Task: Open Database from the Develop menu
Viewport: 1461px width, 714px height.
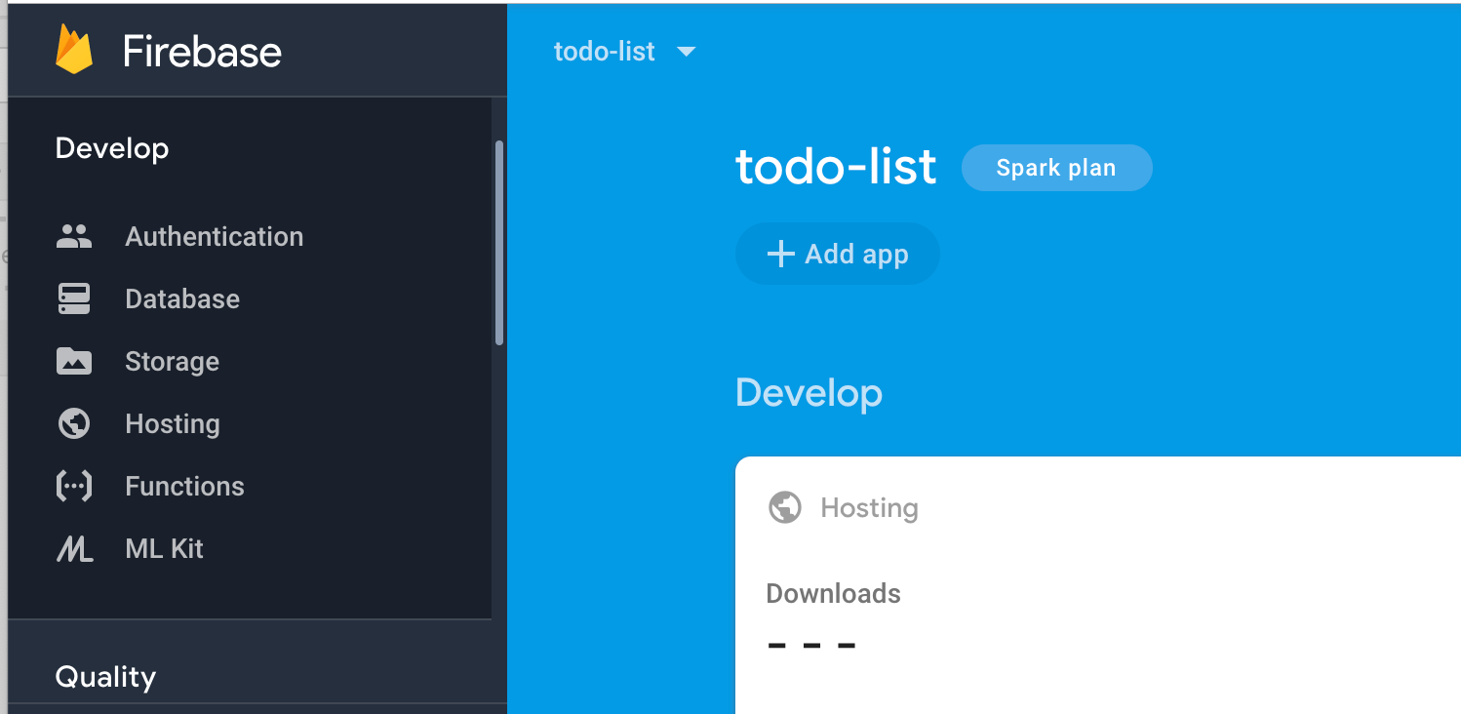Action: [181, 298]
